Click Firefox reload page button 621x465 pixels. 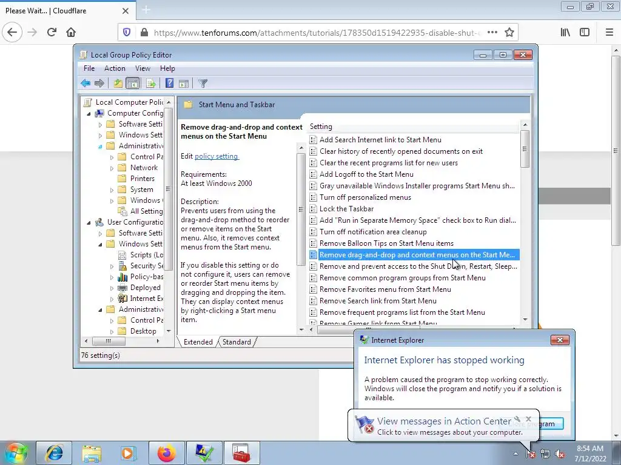pyautogui.click(x=52, y=32)
